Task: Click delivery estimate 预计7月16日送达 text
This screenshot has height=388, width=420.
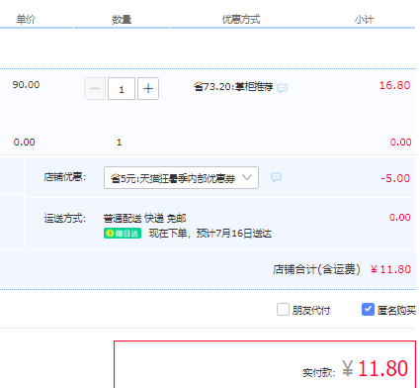Action: [234, 234]
